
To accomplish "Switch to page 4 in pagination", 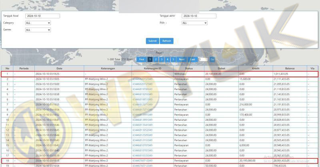I will pos(167,59).
